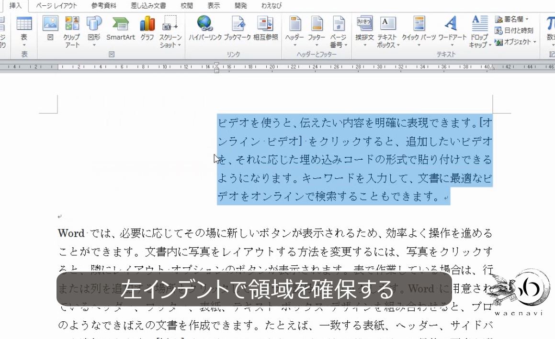Click the highlighted text 'ビデオを使うと'

(x=254, y=123)
